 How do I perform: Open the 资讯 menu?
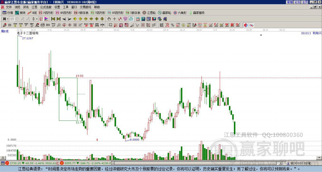coord(26,7)
